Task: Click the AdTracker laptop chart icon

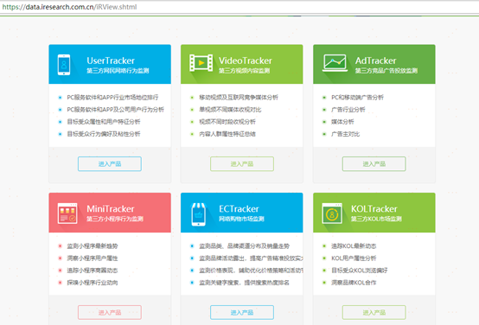Action: [335, 63]
